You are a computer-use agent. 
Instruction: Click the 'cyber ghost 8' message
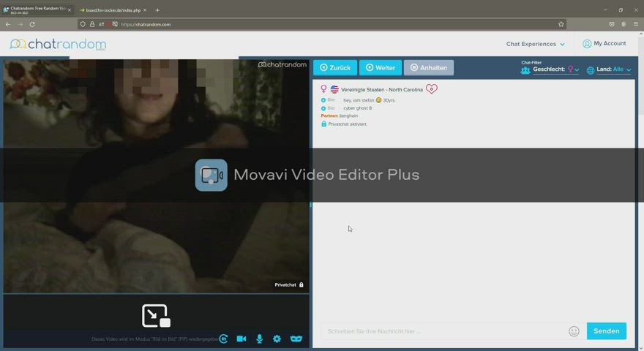pyautogui.click(x=357, y=108)
